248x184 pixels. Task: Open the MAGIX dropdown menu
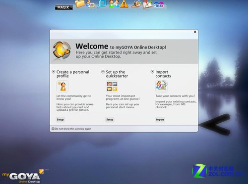[64, 7]
